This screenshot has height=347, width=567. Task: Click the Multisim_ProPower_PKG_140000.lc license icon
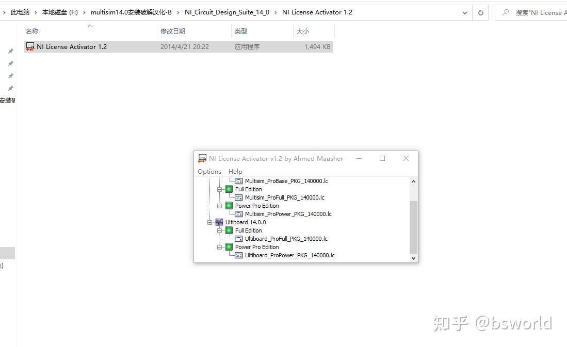click(x=238, y=214)
